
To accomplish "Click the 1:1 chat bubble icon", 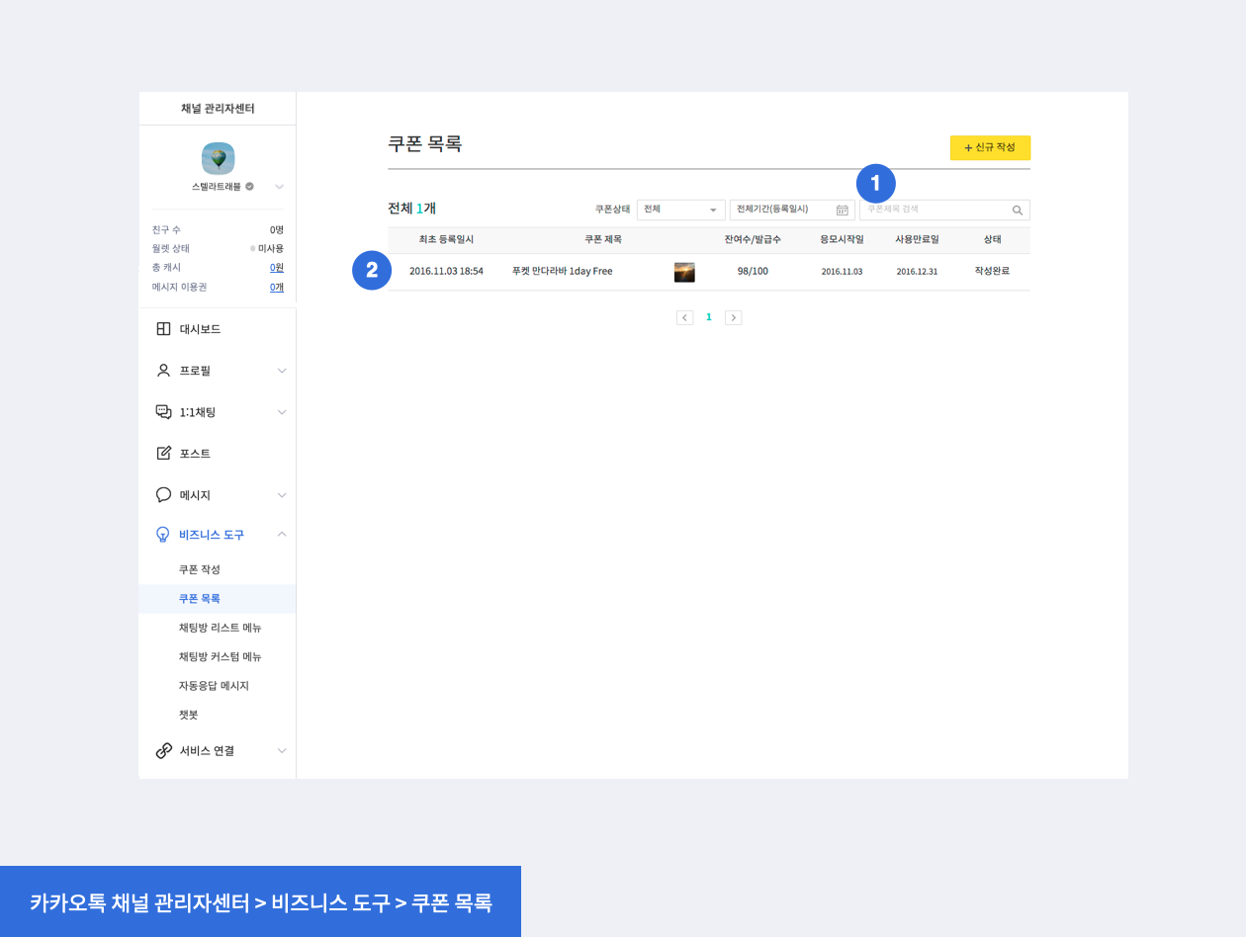I will (x=164, y=412).
